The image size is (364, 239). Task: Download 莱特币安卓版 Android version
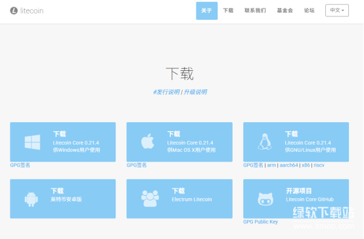pos(62,199)
